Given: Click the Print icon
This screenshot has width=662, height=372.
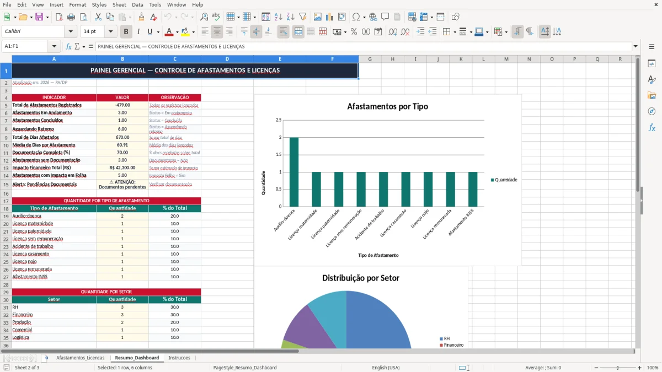Looking at the screenshot, I should pos(71,17).
